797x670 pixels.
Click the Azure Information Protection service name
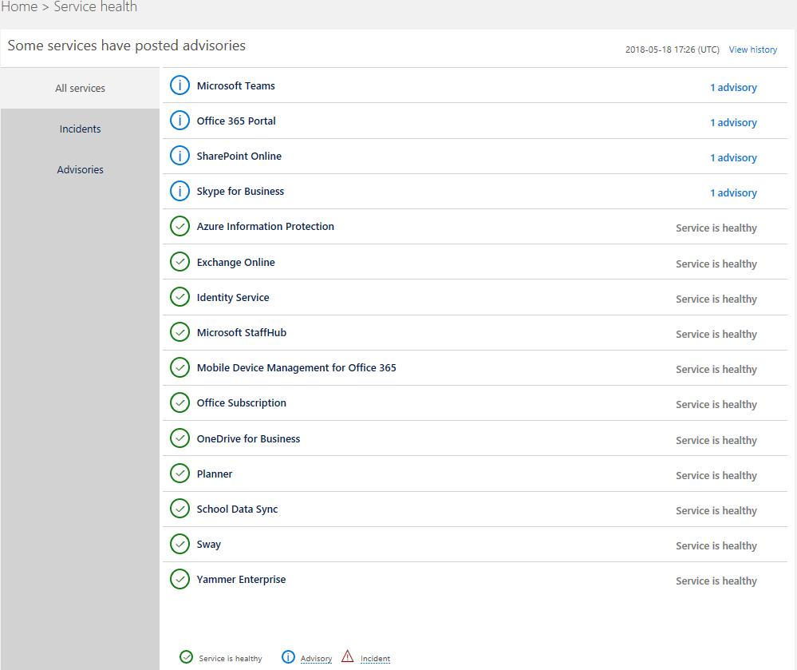coord(266,226)
